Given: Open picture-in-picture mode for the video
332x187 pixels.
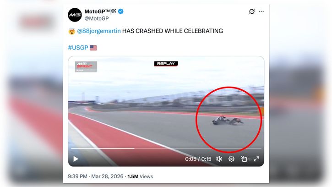Looking at the screenshot, I should pyautogui.click(x=244, y=159).
